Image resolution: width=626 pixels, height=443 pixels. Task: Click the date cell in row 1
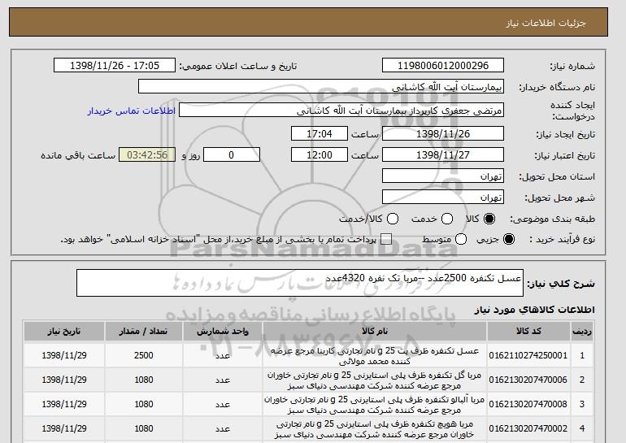coord(64,355)
